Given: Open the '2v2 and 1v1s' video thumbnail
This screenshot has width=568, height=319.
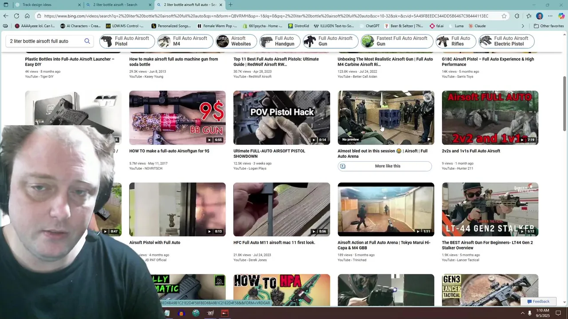Looking at the screenshot, I should (490, 118).
